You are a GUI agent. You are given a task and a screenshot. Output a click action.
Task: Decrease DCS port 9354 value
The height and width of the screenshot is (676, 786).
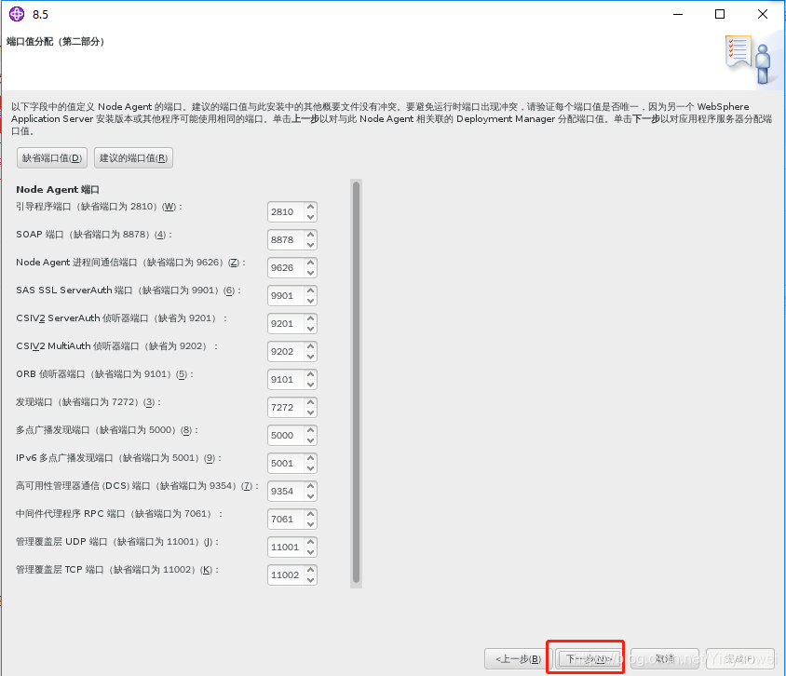coord(311,497)
